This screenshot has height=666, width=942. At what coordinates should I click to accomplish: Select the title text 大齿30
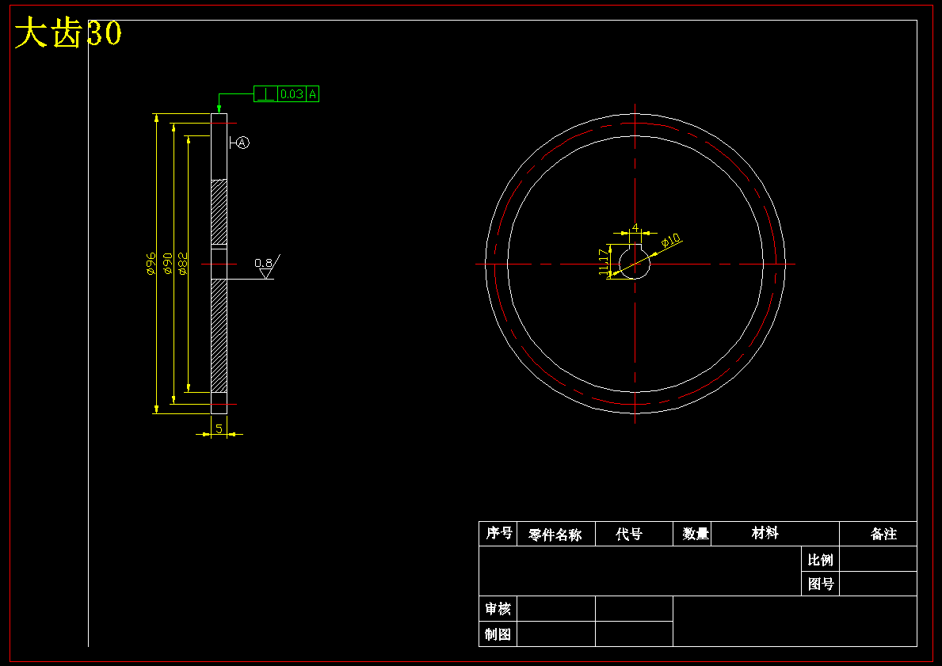68,32
